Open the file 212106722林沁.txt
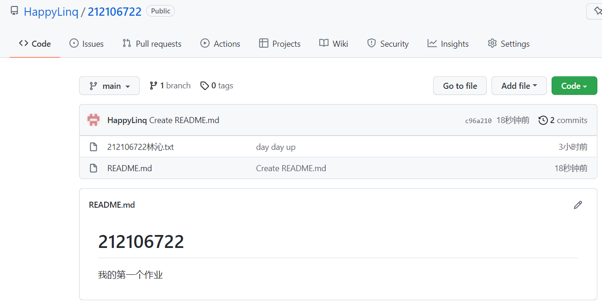 pos(141,147)
